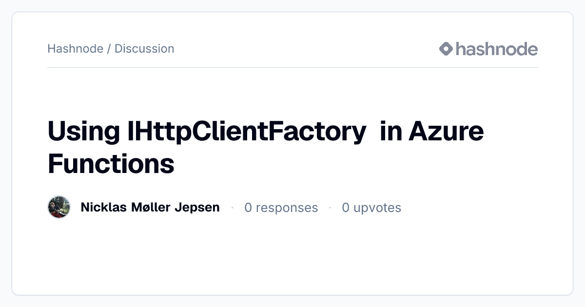This screenshot has width=585, height=307.
Task: View the 0 responses count
Action: 281,208
